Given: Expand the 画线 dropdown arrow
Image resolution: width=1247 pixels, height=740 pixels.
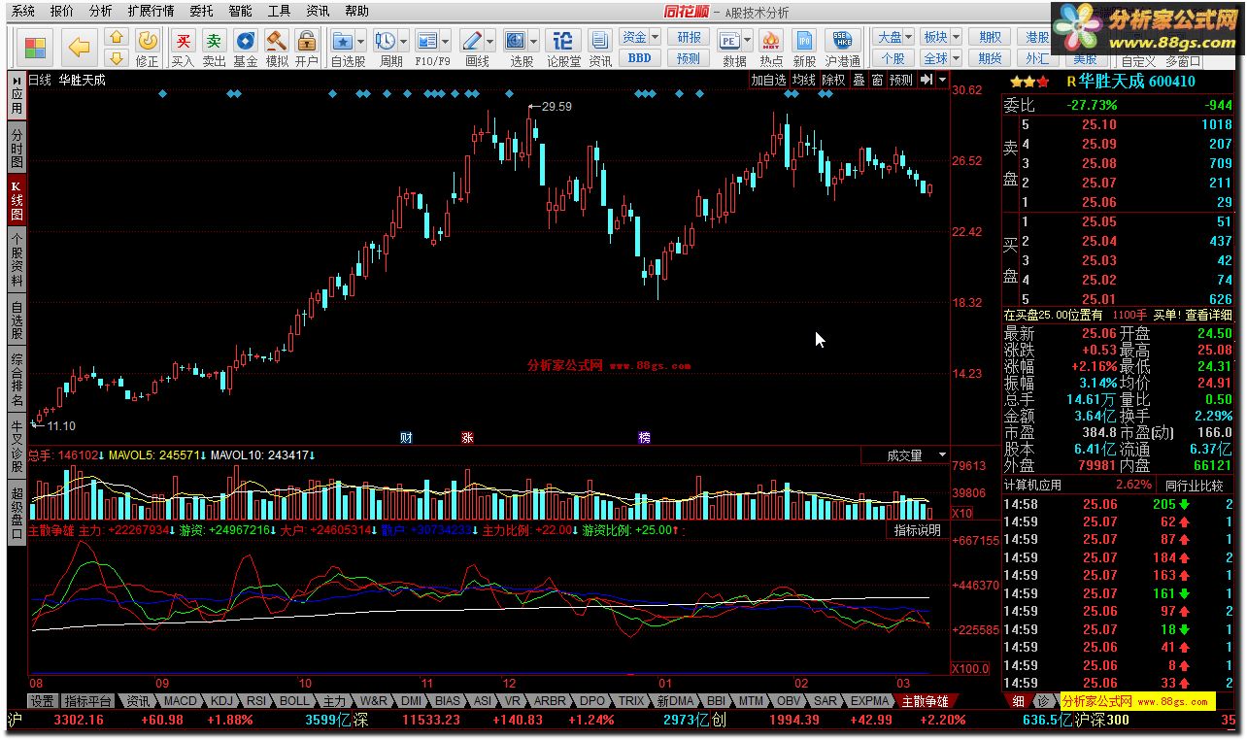Looking at the screenshot, I should (489, 41).
